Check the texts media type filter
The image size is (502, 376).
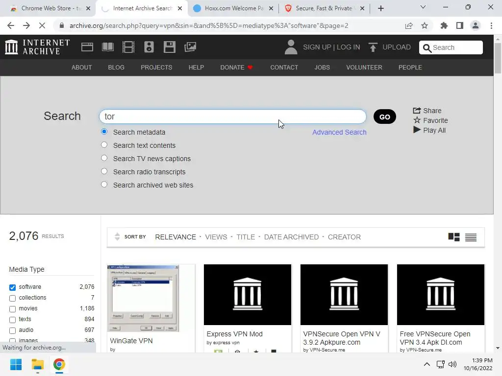(12, 320)
